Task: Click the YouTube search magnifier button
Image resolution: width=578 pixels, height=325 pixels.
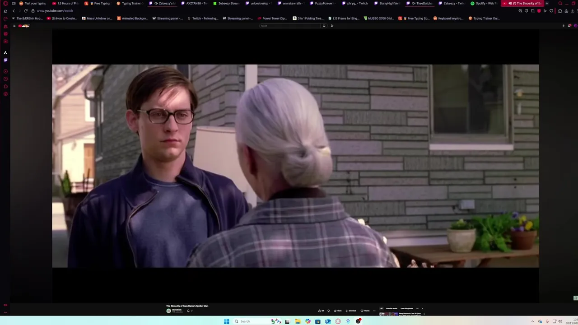Action: click(324, 26)
